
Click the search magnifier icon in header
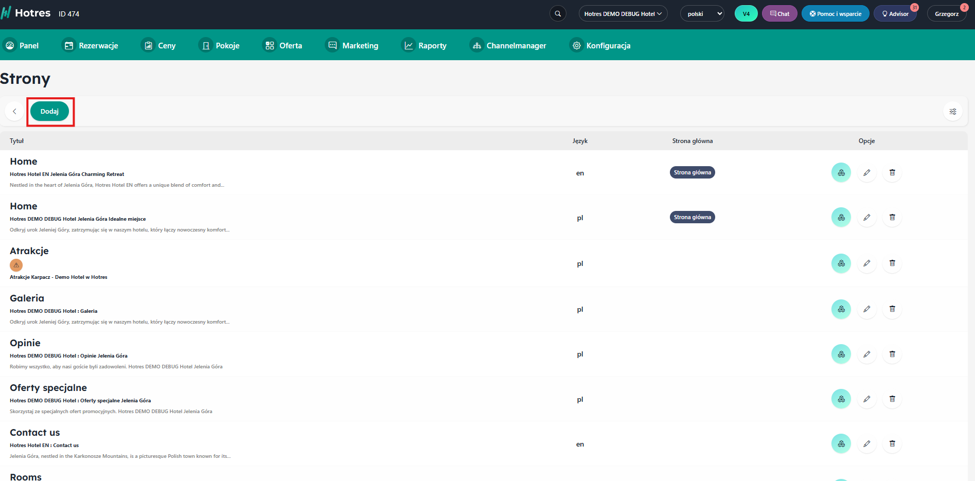click(x=558, y=14)
